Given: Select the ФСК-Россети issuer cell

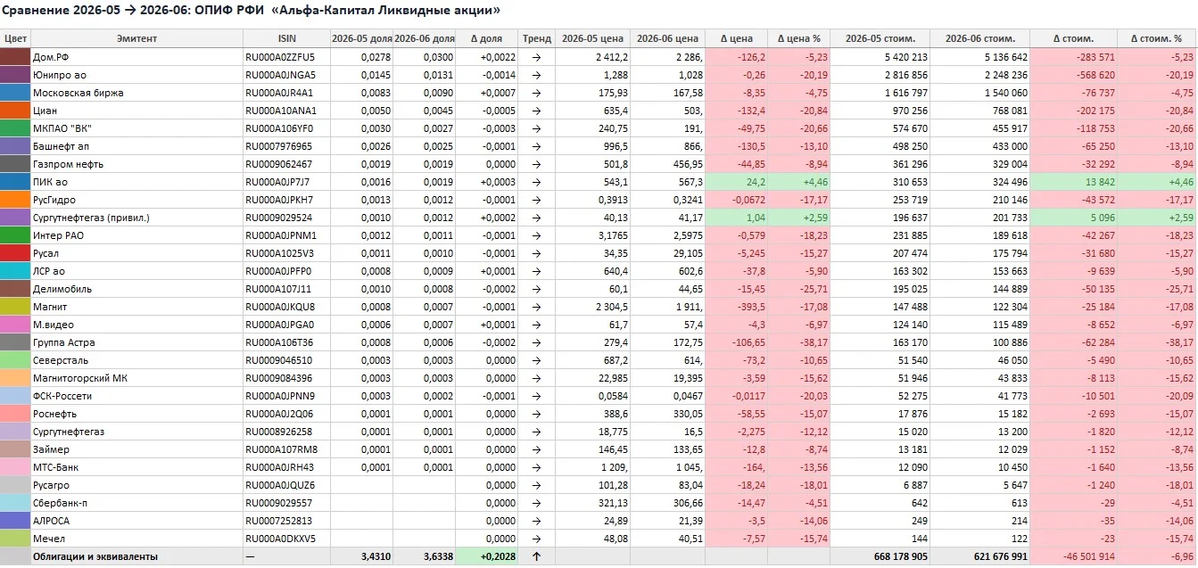Looking at the screenshot, I should (x=136, y=396).
